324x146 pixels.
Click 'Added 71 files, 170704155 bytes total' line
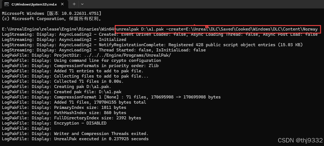pos(74,102)
